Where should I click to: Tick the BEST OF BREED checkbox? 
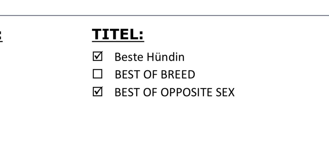(98, 74)
